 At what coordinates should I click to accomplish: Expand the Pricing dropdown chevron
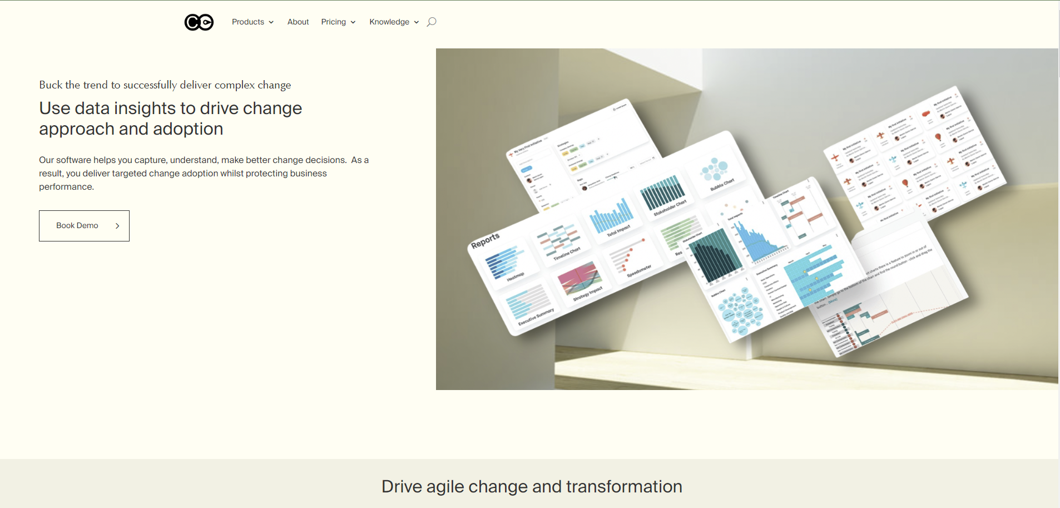[x=353, y=22]
